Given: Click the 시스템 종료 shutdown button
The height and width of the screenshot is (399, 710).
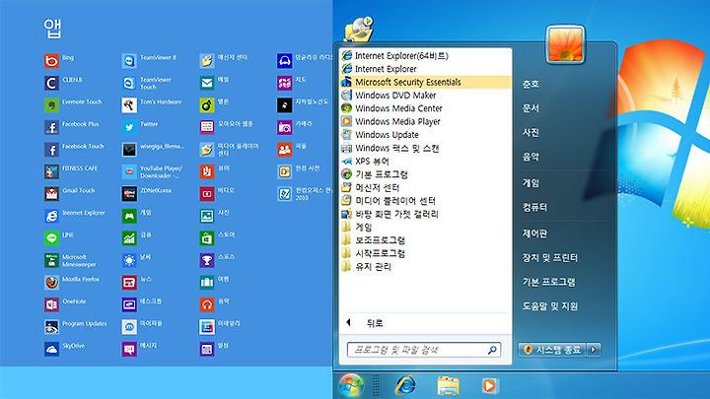Looking at the screenshot, I should pyautogui.click(x=552, y=349).
